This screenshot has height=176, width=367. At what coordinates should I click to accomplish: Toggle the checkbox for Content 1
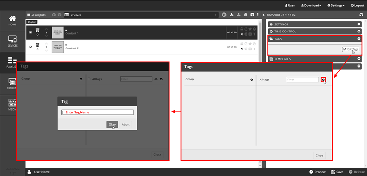point(31,32)
